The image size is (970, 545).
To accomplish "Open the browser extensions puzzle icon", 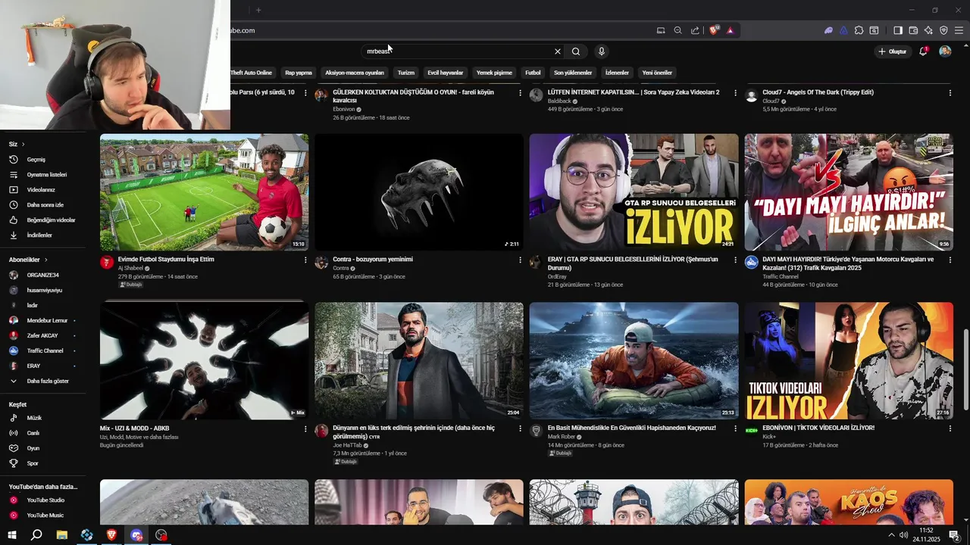I will [859, 30].
